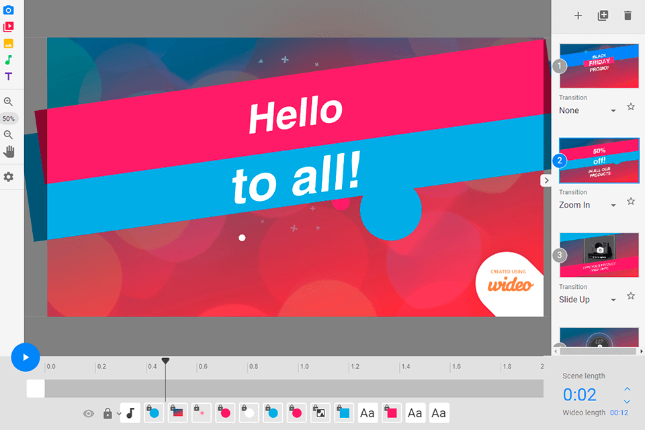Viewport: 645px width, 430px height.
Task: Open the camera media panel
Action: point(9,9)
